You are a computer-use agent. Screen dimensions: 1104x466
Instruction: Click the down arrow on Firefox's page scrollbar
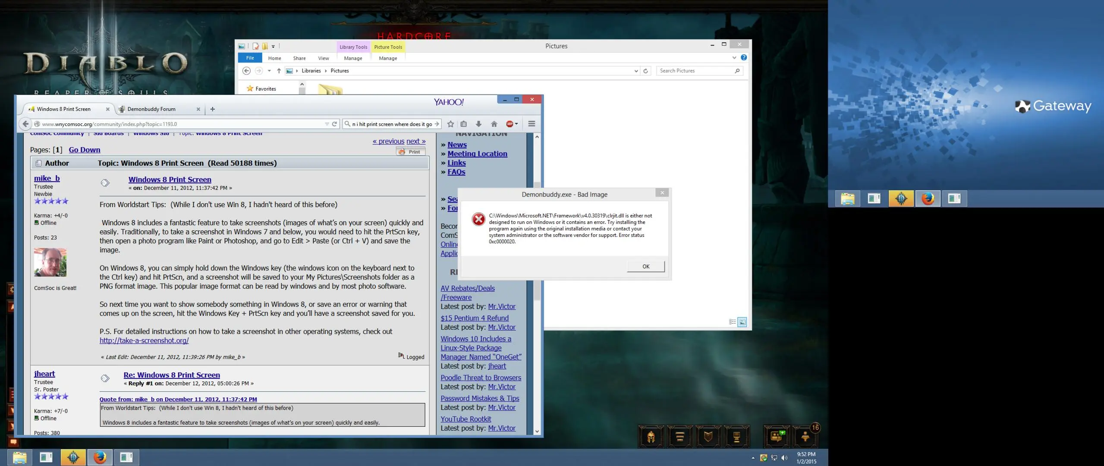[x=537, y=431]
